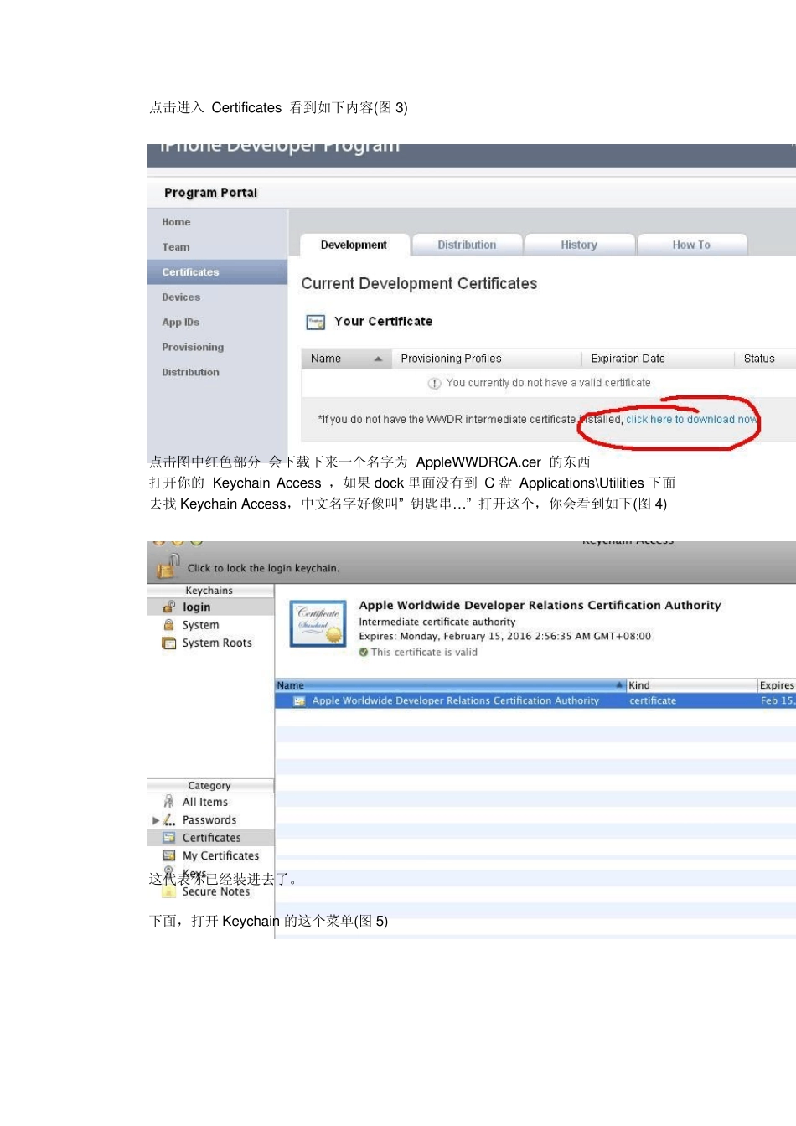The height and width of the screenshot is (1126, 796).
Task: Open Provisioning in the portal sidebar
Action: click(193, 348)
